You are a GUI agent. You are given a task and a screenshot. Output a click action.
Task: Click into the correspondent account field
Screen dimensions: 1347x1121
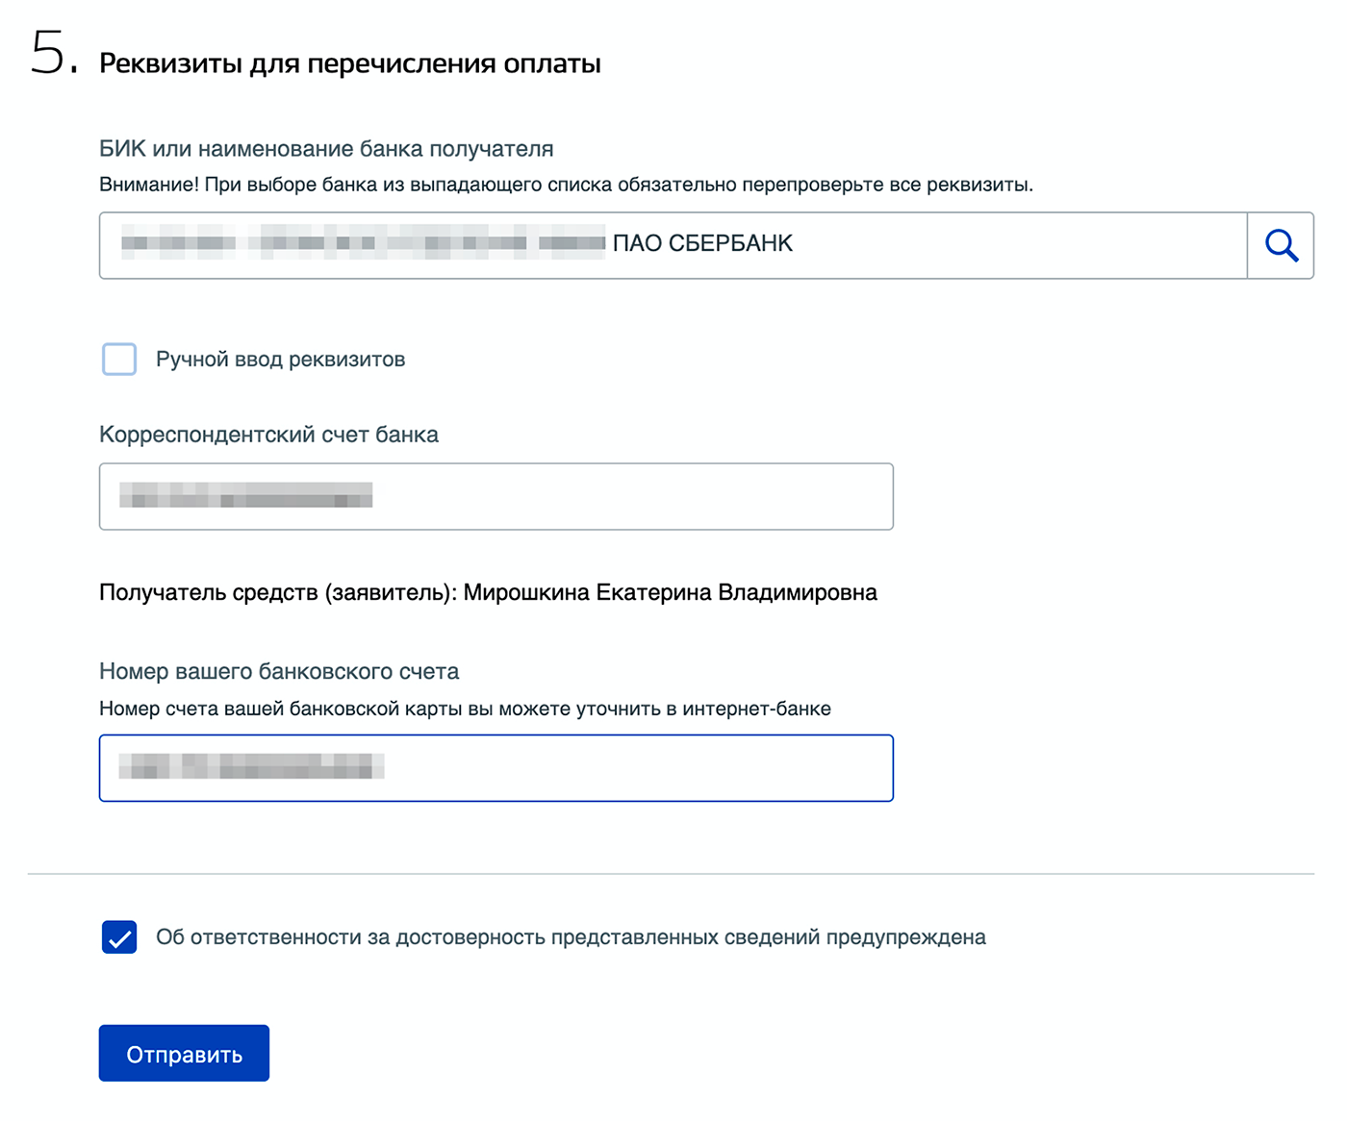click(496, 497)
